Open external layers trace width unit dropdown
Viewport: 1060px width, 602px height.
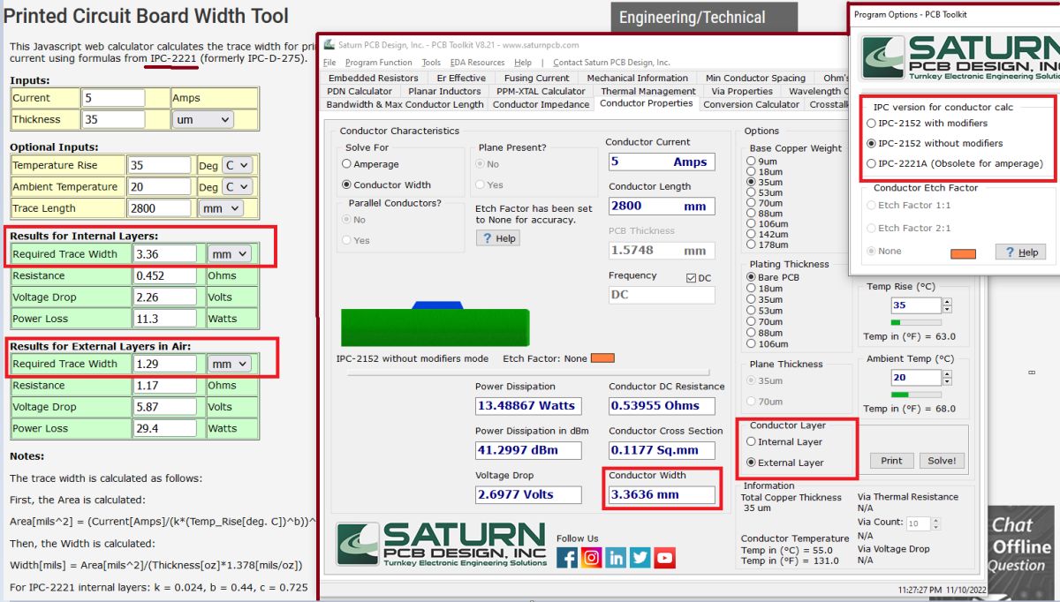pos(229,364)
